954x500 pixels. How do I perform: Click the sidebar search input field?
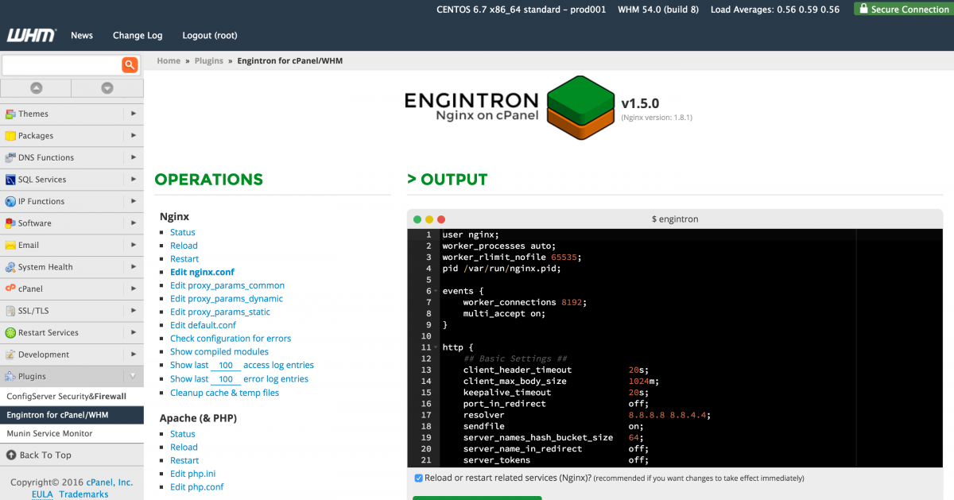click(62, 65)
